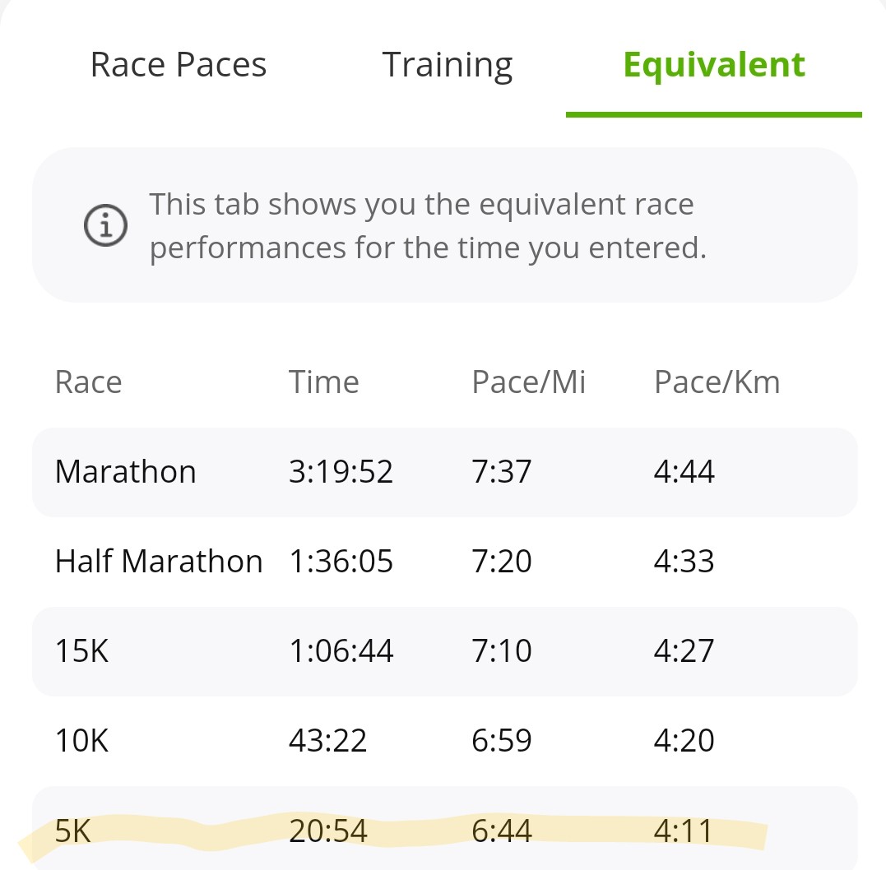
Task: Click the marathon pace per mile 7:37
Action: click(x=501, y=472)
